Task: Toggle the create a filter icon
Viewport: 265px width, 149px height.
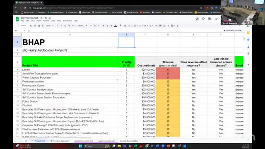Action: tap(169, 26)
